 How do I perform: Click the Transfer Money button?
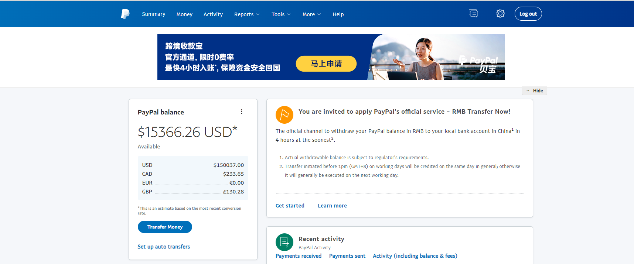coord(165,227)
